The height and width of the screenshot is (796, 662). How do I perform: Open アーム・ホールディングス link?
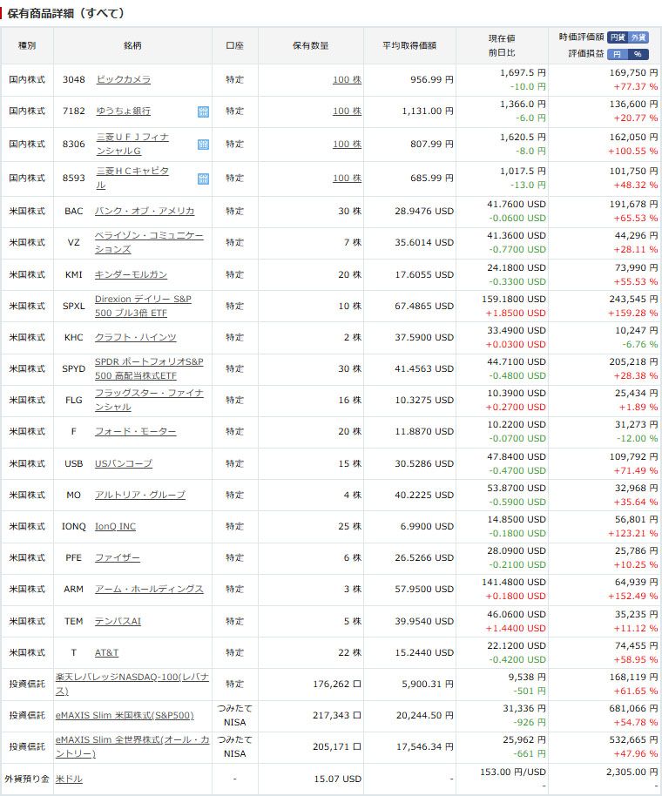pos(149,589)
